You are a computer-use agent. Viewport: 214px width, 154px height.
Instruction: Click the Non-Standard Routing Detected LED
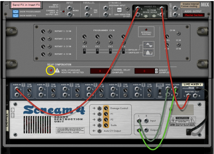pos(51,71)
